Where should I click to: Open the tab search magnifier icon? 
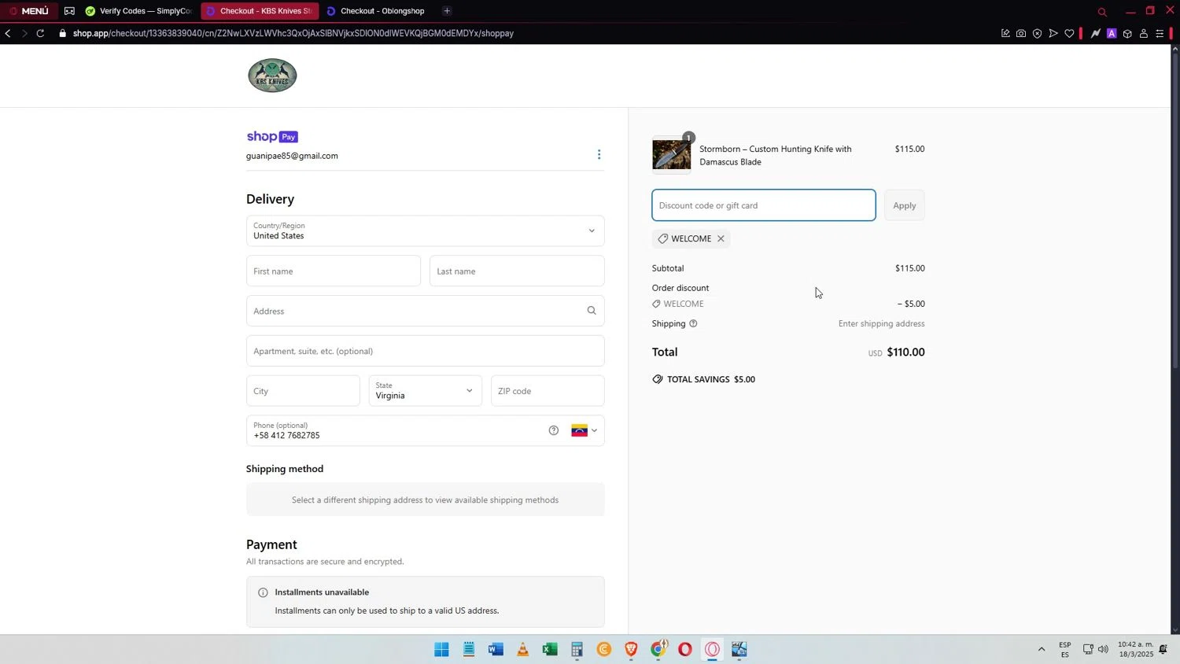click(x=1102, y=12)
